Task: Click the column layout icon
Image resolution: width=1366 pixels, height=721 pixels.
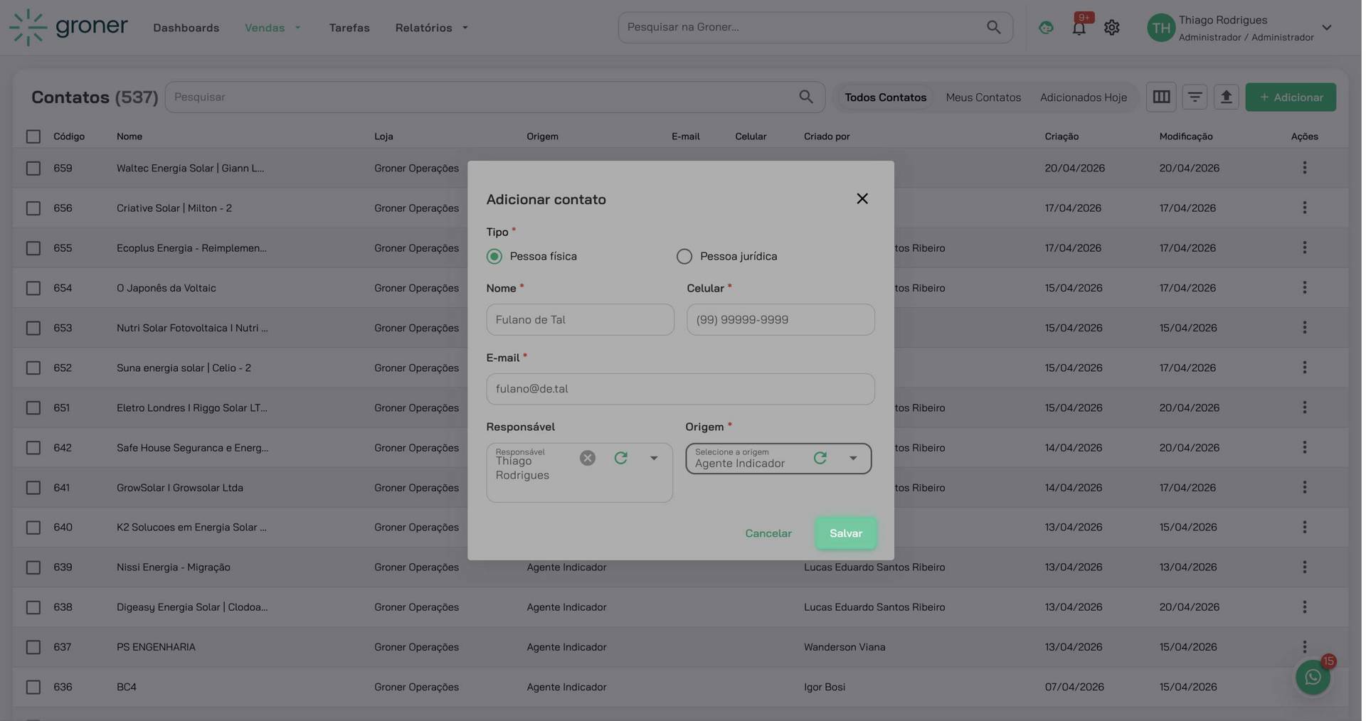Action: (1161, 97)
